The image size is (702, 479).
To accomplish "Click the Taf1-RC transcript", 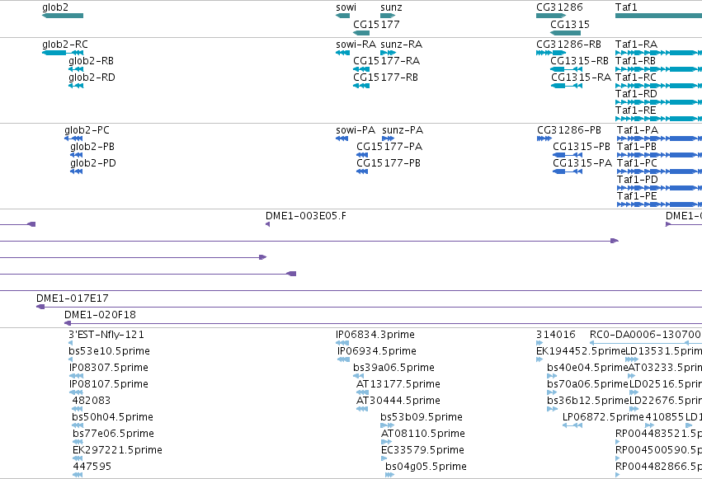I will click(636, 77).
